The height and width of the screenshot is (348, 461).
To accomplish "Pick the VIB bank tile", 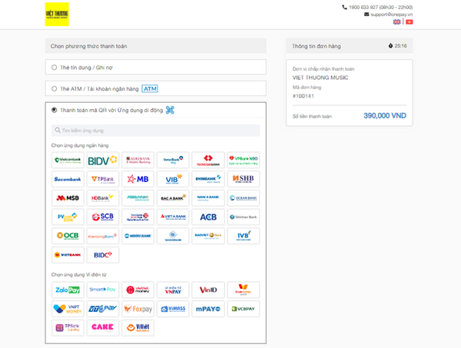I will pyautogui.click(x=173, y=179).
